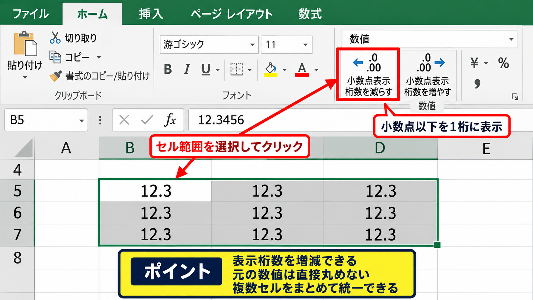Click the % percent style icon

pyautogui.click(x=504, y=63)
